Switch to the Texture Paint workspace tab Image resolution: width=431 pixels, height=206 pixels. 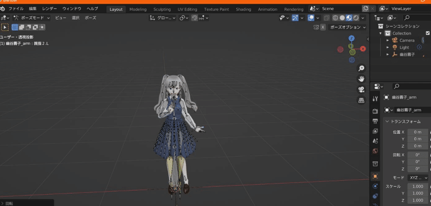[x=217, y=9]
